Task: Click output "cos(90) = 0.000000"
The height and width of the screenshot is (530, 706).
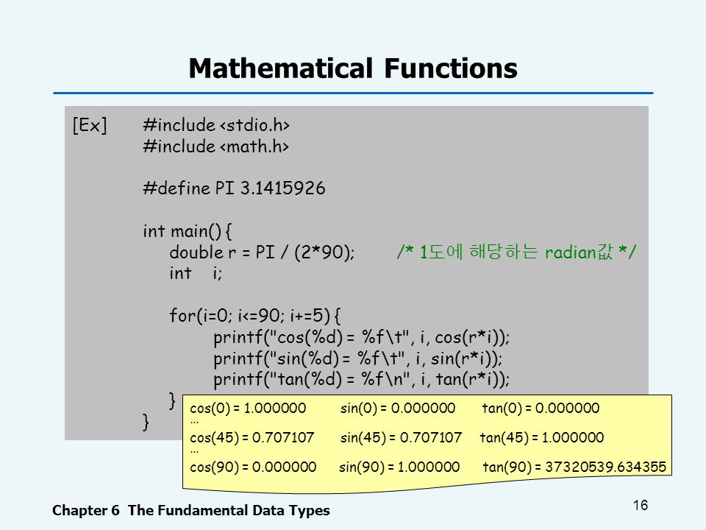Action: [x=252, y=467]
